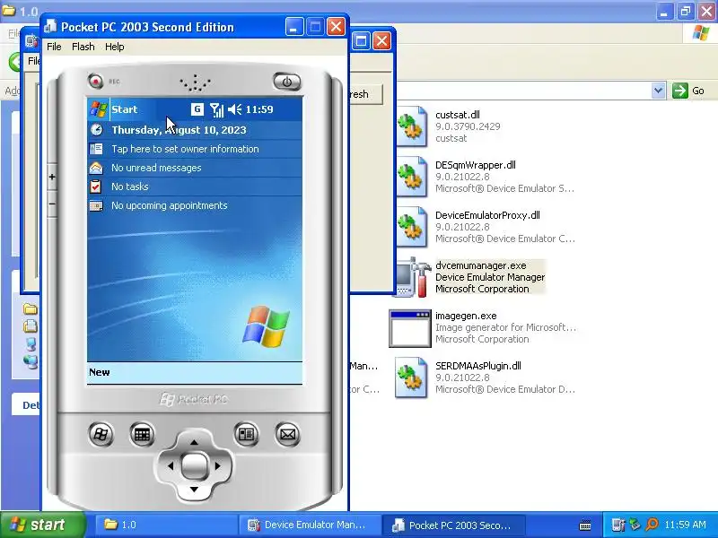This screenshot has height=538, width=718.
Task: Click the DESqmWrapper.dll filename text
Action: click(x=476, y=165)
